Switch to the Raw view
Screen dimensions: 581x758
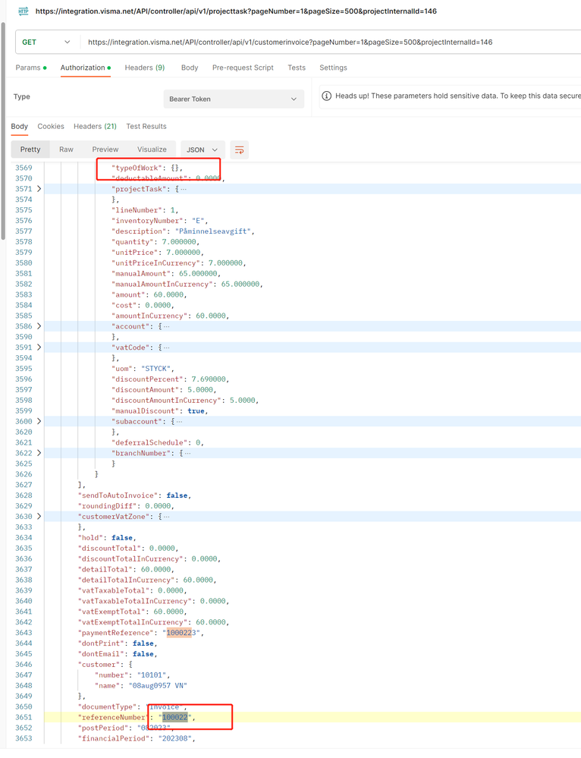pos(66,150)
